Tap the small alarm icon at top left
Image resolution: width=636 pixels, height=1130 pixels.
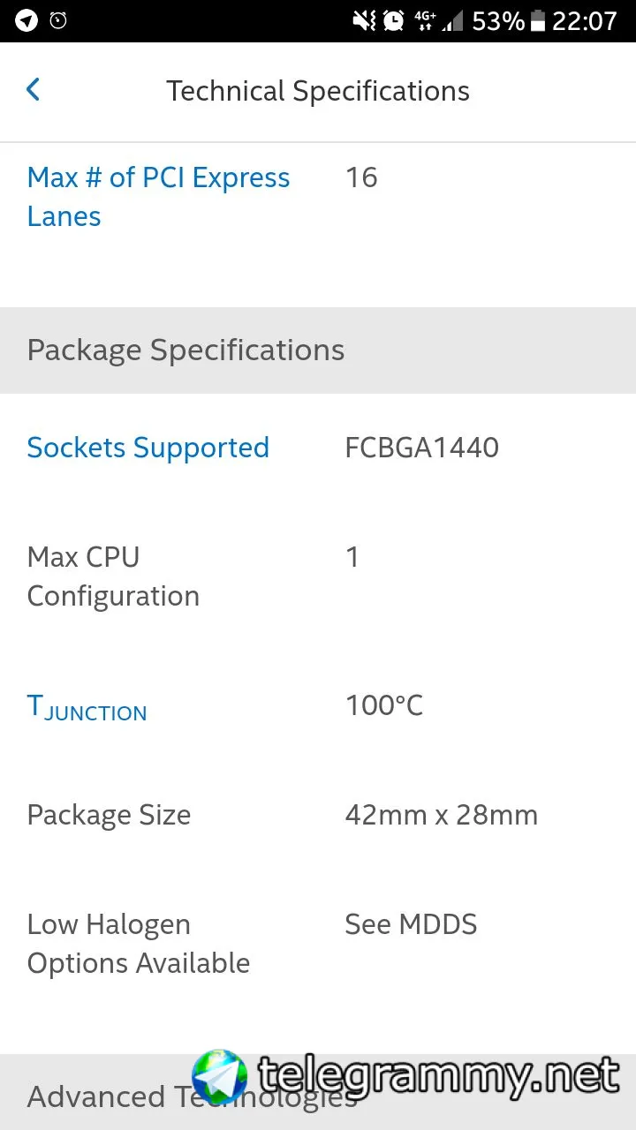click(58, 20)
